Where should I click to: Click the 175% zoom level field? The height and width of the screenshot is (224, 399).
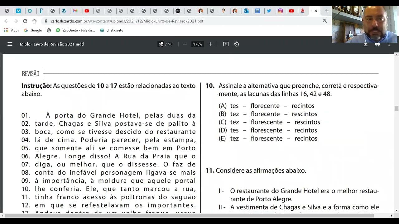197,44
